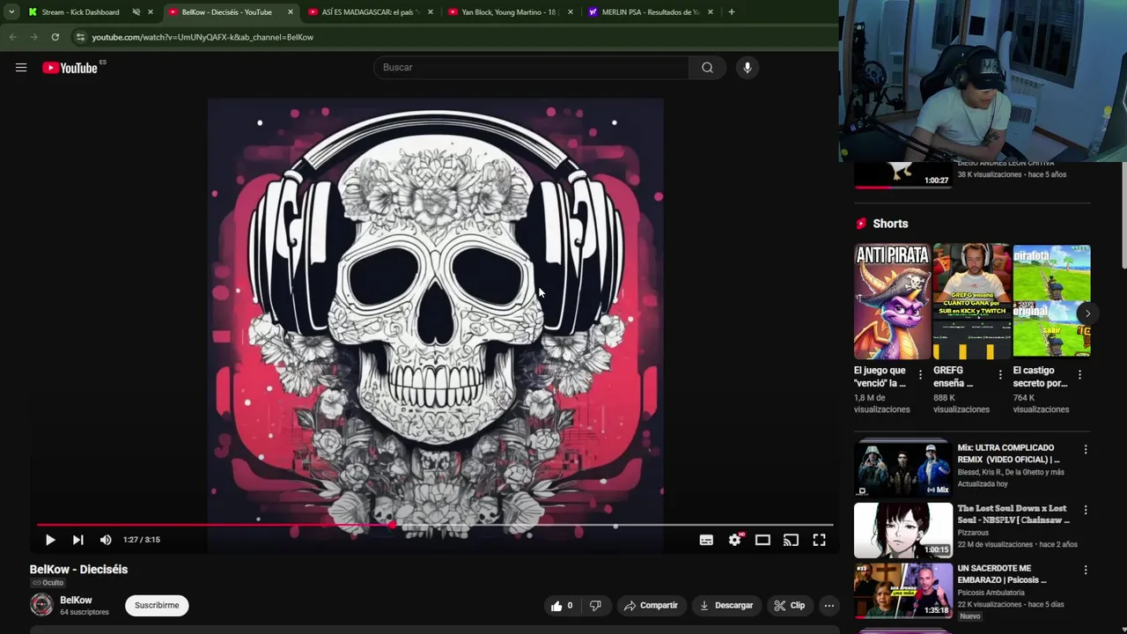This screenshot has width=1127, height=634.
Task: Open a new browser tab
Action: 731,12
